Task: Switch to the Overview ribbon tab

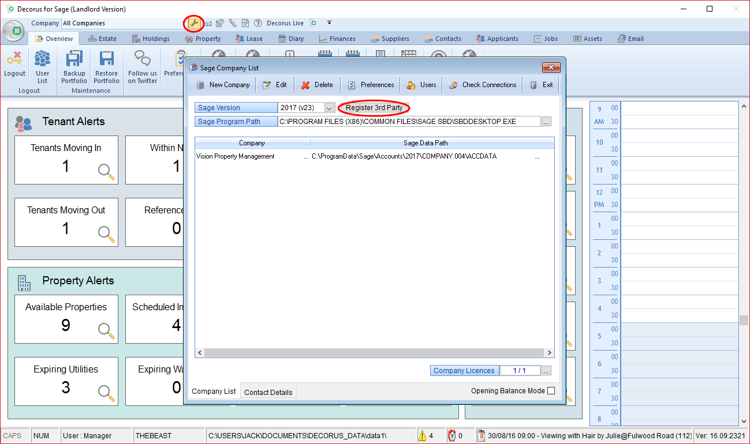Action: tap(54, 39)
